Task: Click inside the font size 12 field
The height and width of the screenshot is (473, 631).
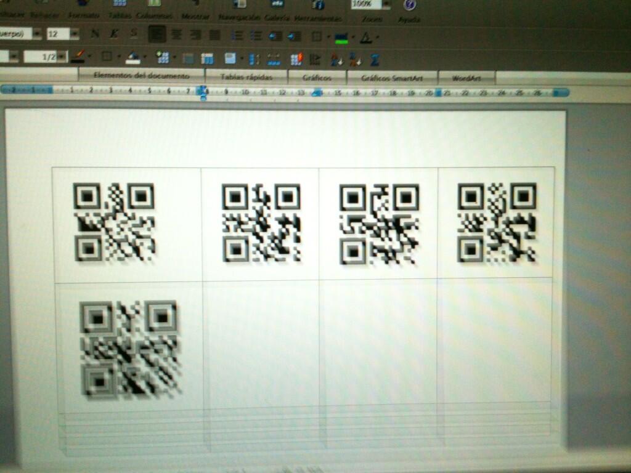Action: tap(58, 34)
